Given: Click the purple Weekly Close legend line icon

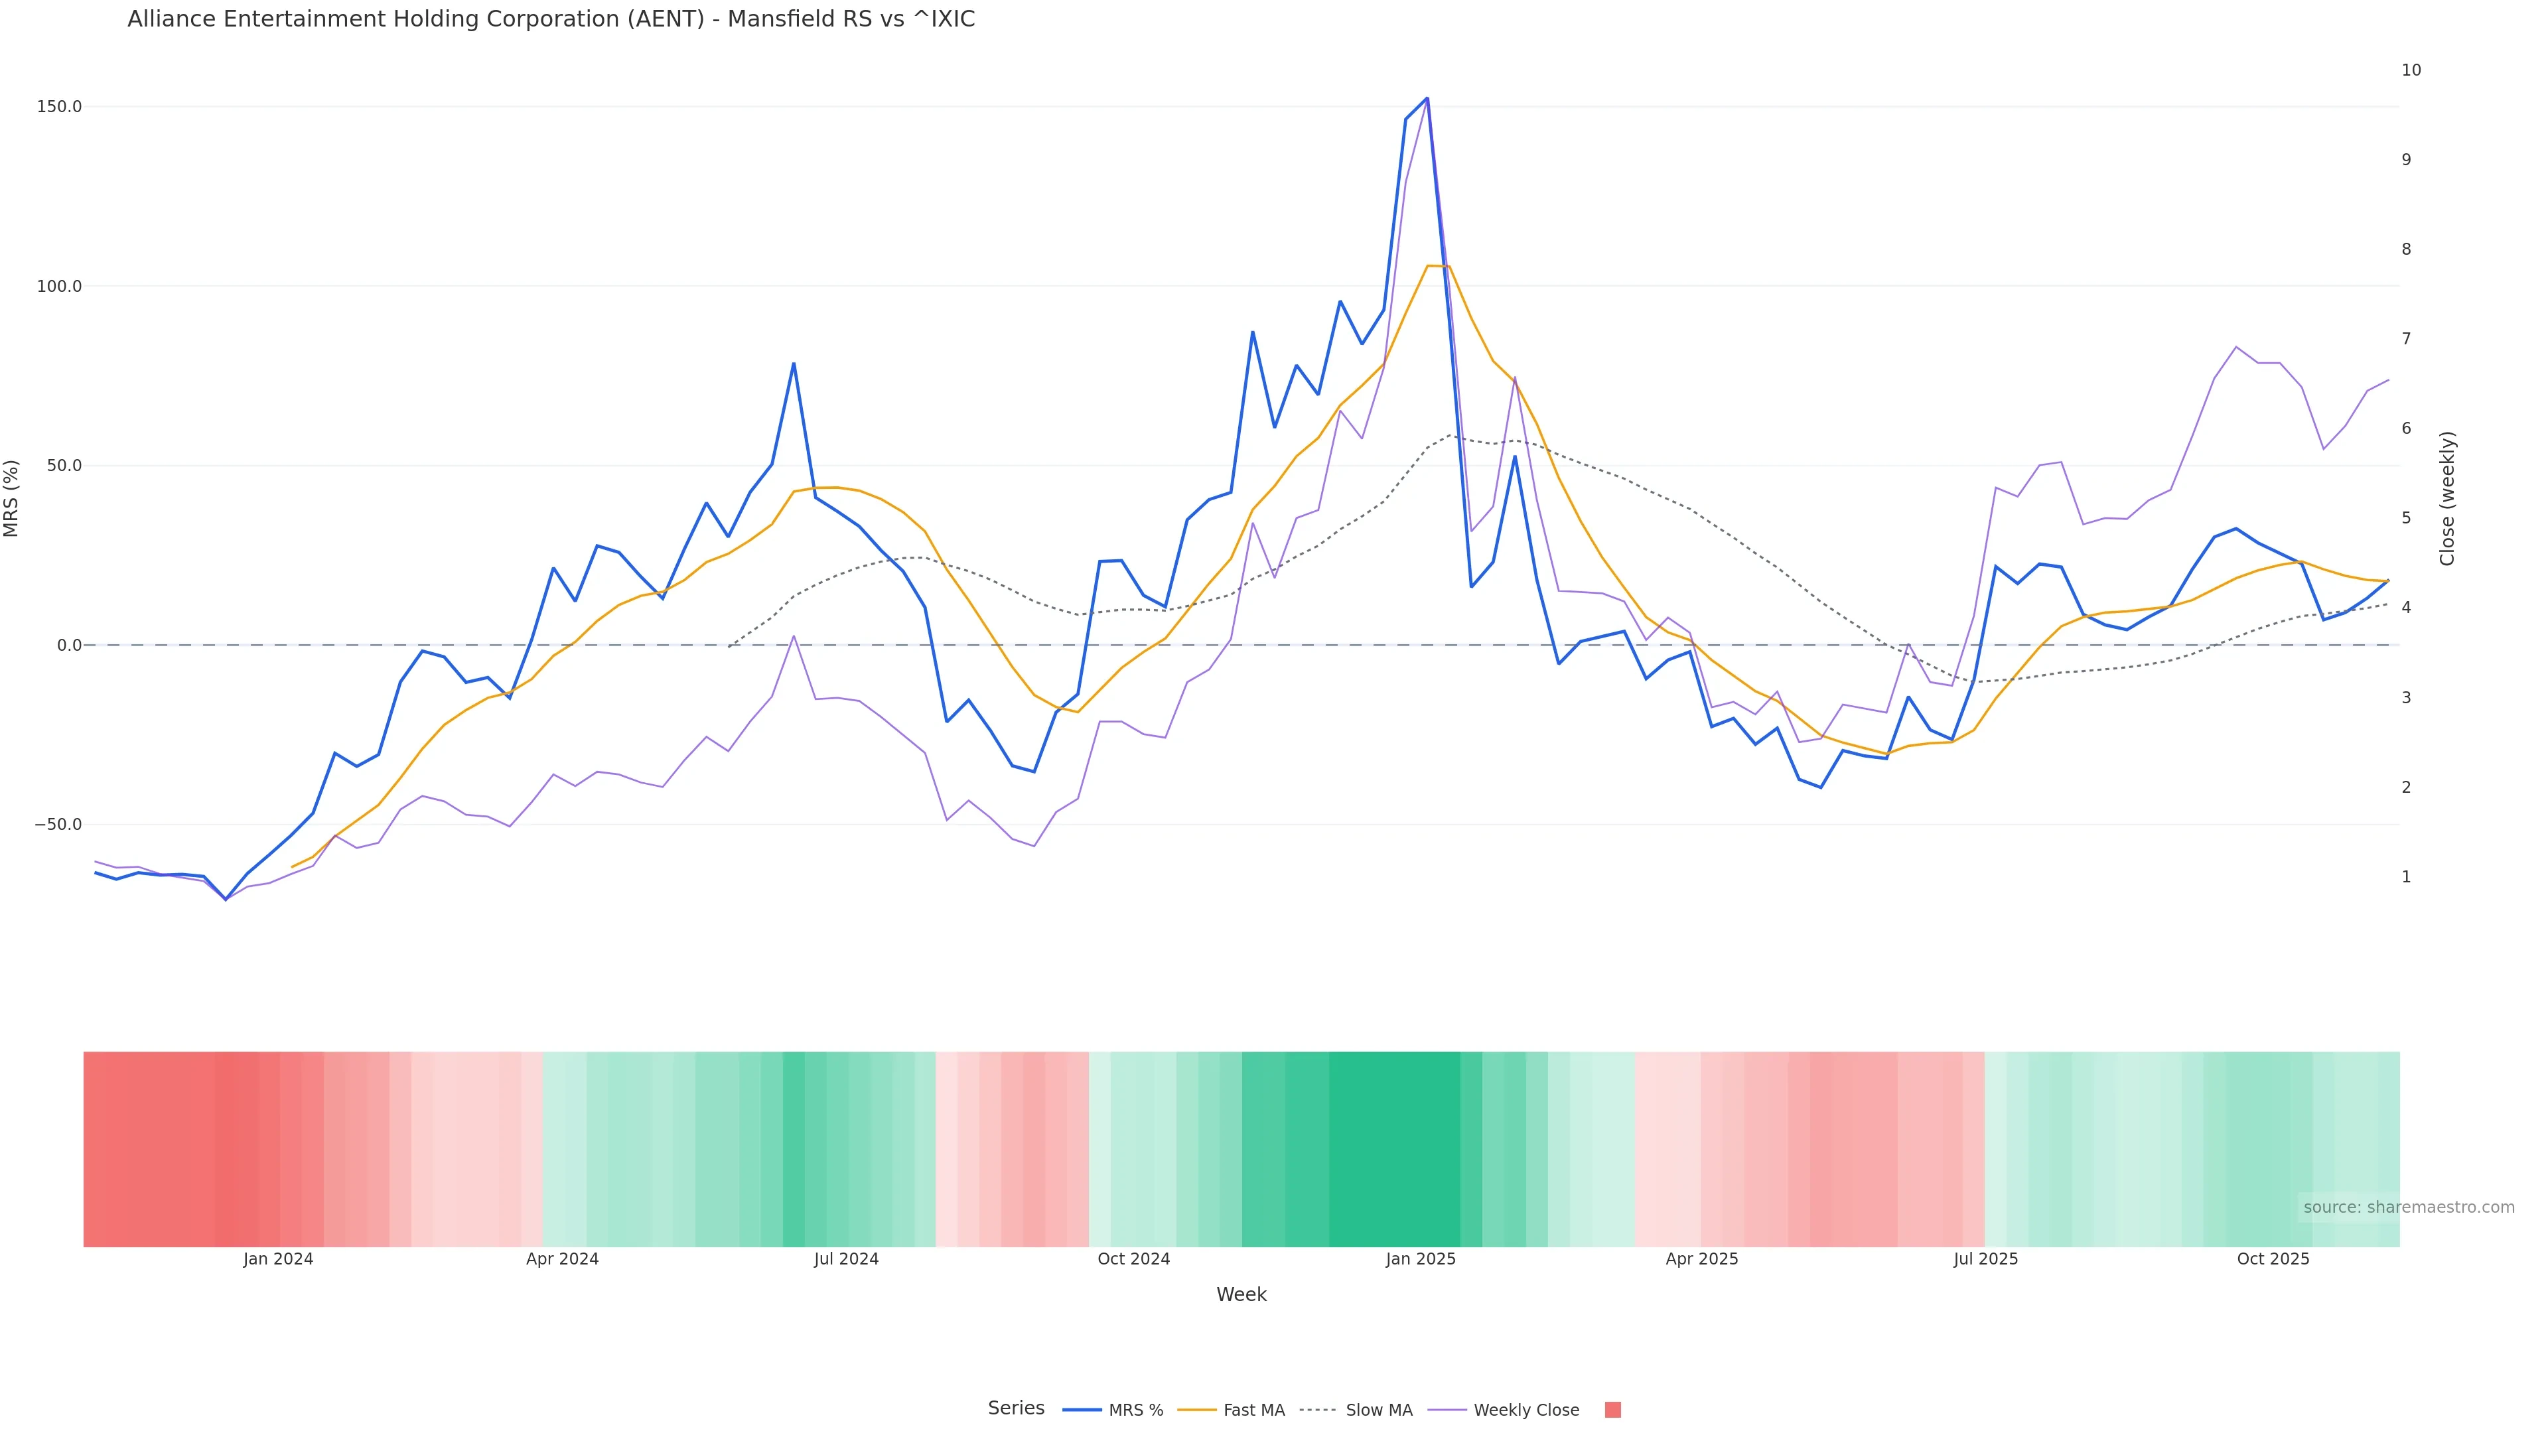Looking at the screenshot, I should [x=1447, y=1410].
